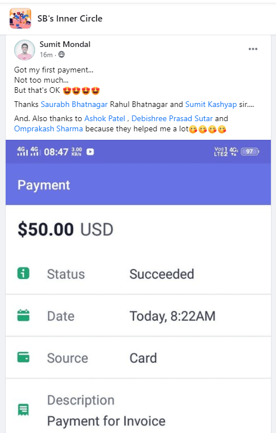Open the three-dot post options menu
Screen dimensions: 276x433
[x=253, y=49]
